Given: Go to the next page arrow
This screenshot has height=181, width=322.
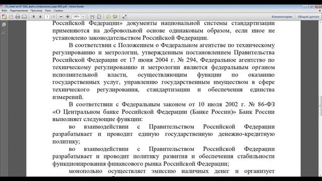Looking at the screenshot, I should pyautogui.click(x=40, y=17).
